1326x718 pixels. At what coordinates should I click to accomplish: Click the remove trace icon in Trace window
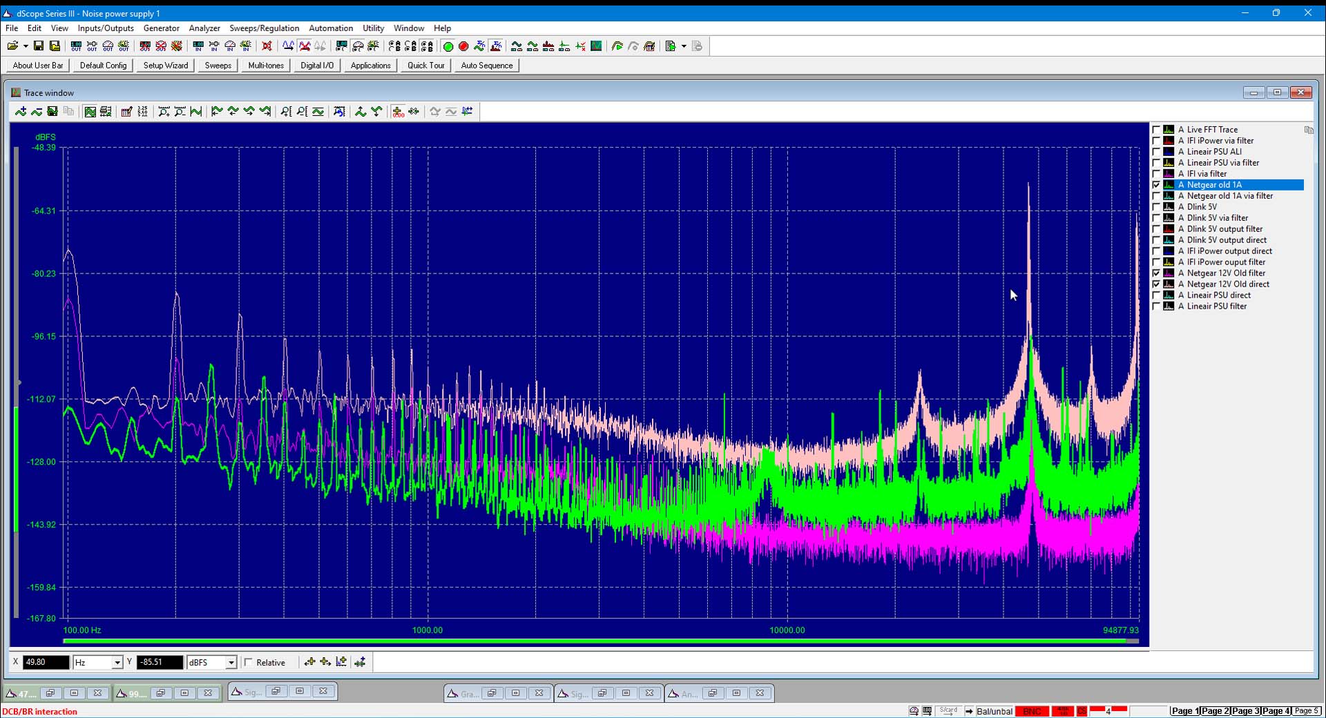(x=37, y=111)
